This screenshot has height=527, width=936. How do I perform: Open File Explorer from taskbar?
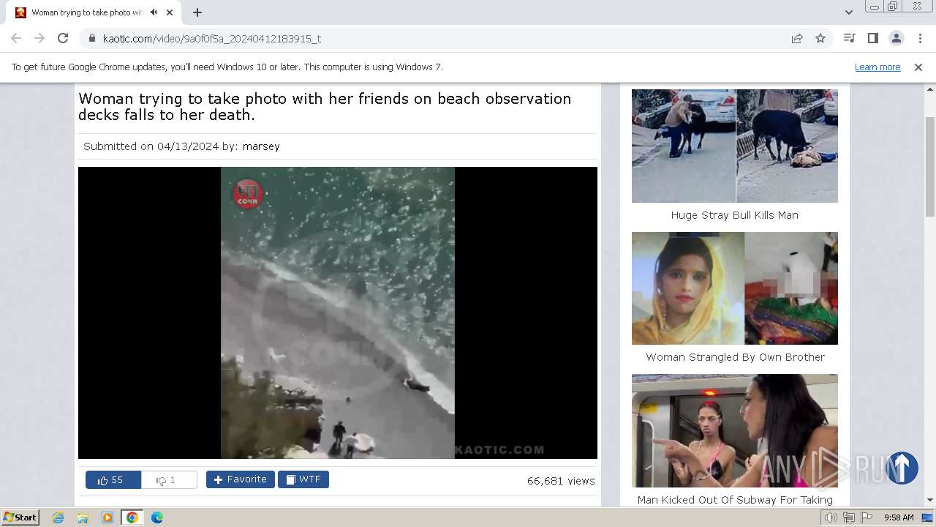[x=83, y=517]
